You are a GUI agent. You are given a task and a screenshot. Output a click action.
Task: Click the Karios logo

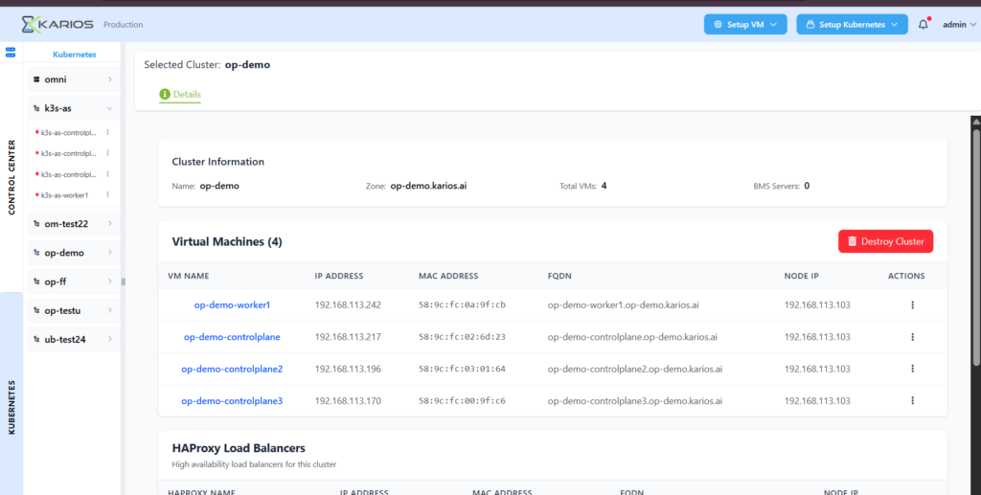coord(57,24)
